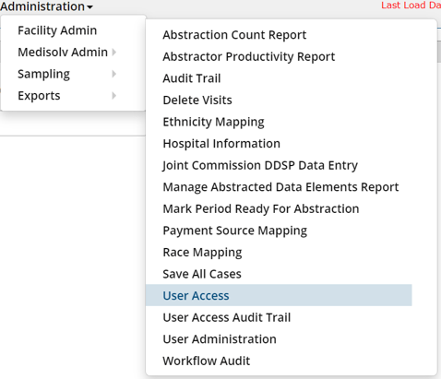Image resolution: width=441 pixels, height=379 pixels.
Task: Select highlighted User Access item
Action: [x=279, y=295]
